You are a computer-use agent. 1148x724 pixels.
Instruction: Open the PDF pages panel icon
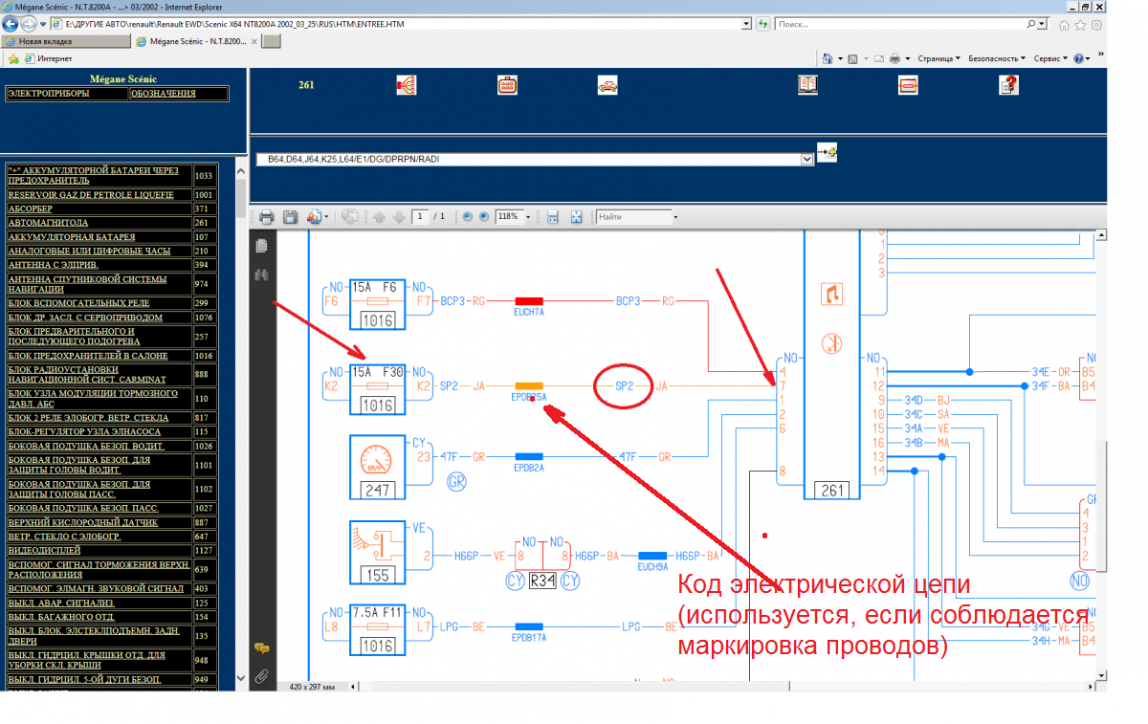(261, 246)
